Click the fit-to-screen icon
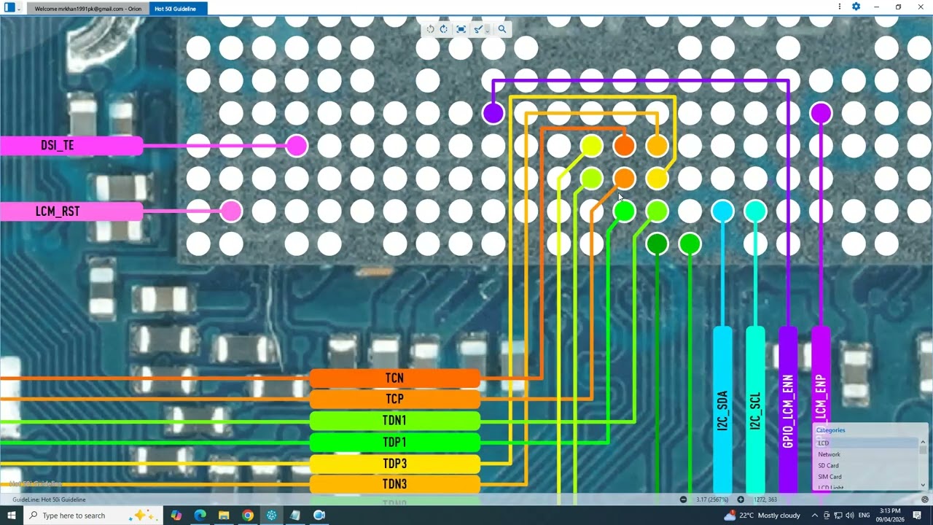The width and height of the screenshot is (933, 525). (x=461, y=29)
